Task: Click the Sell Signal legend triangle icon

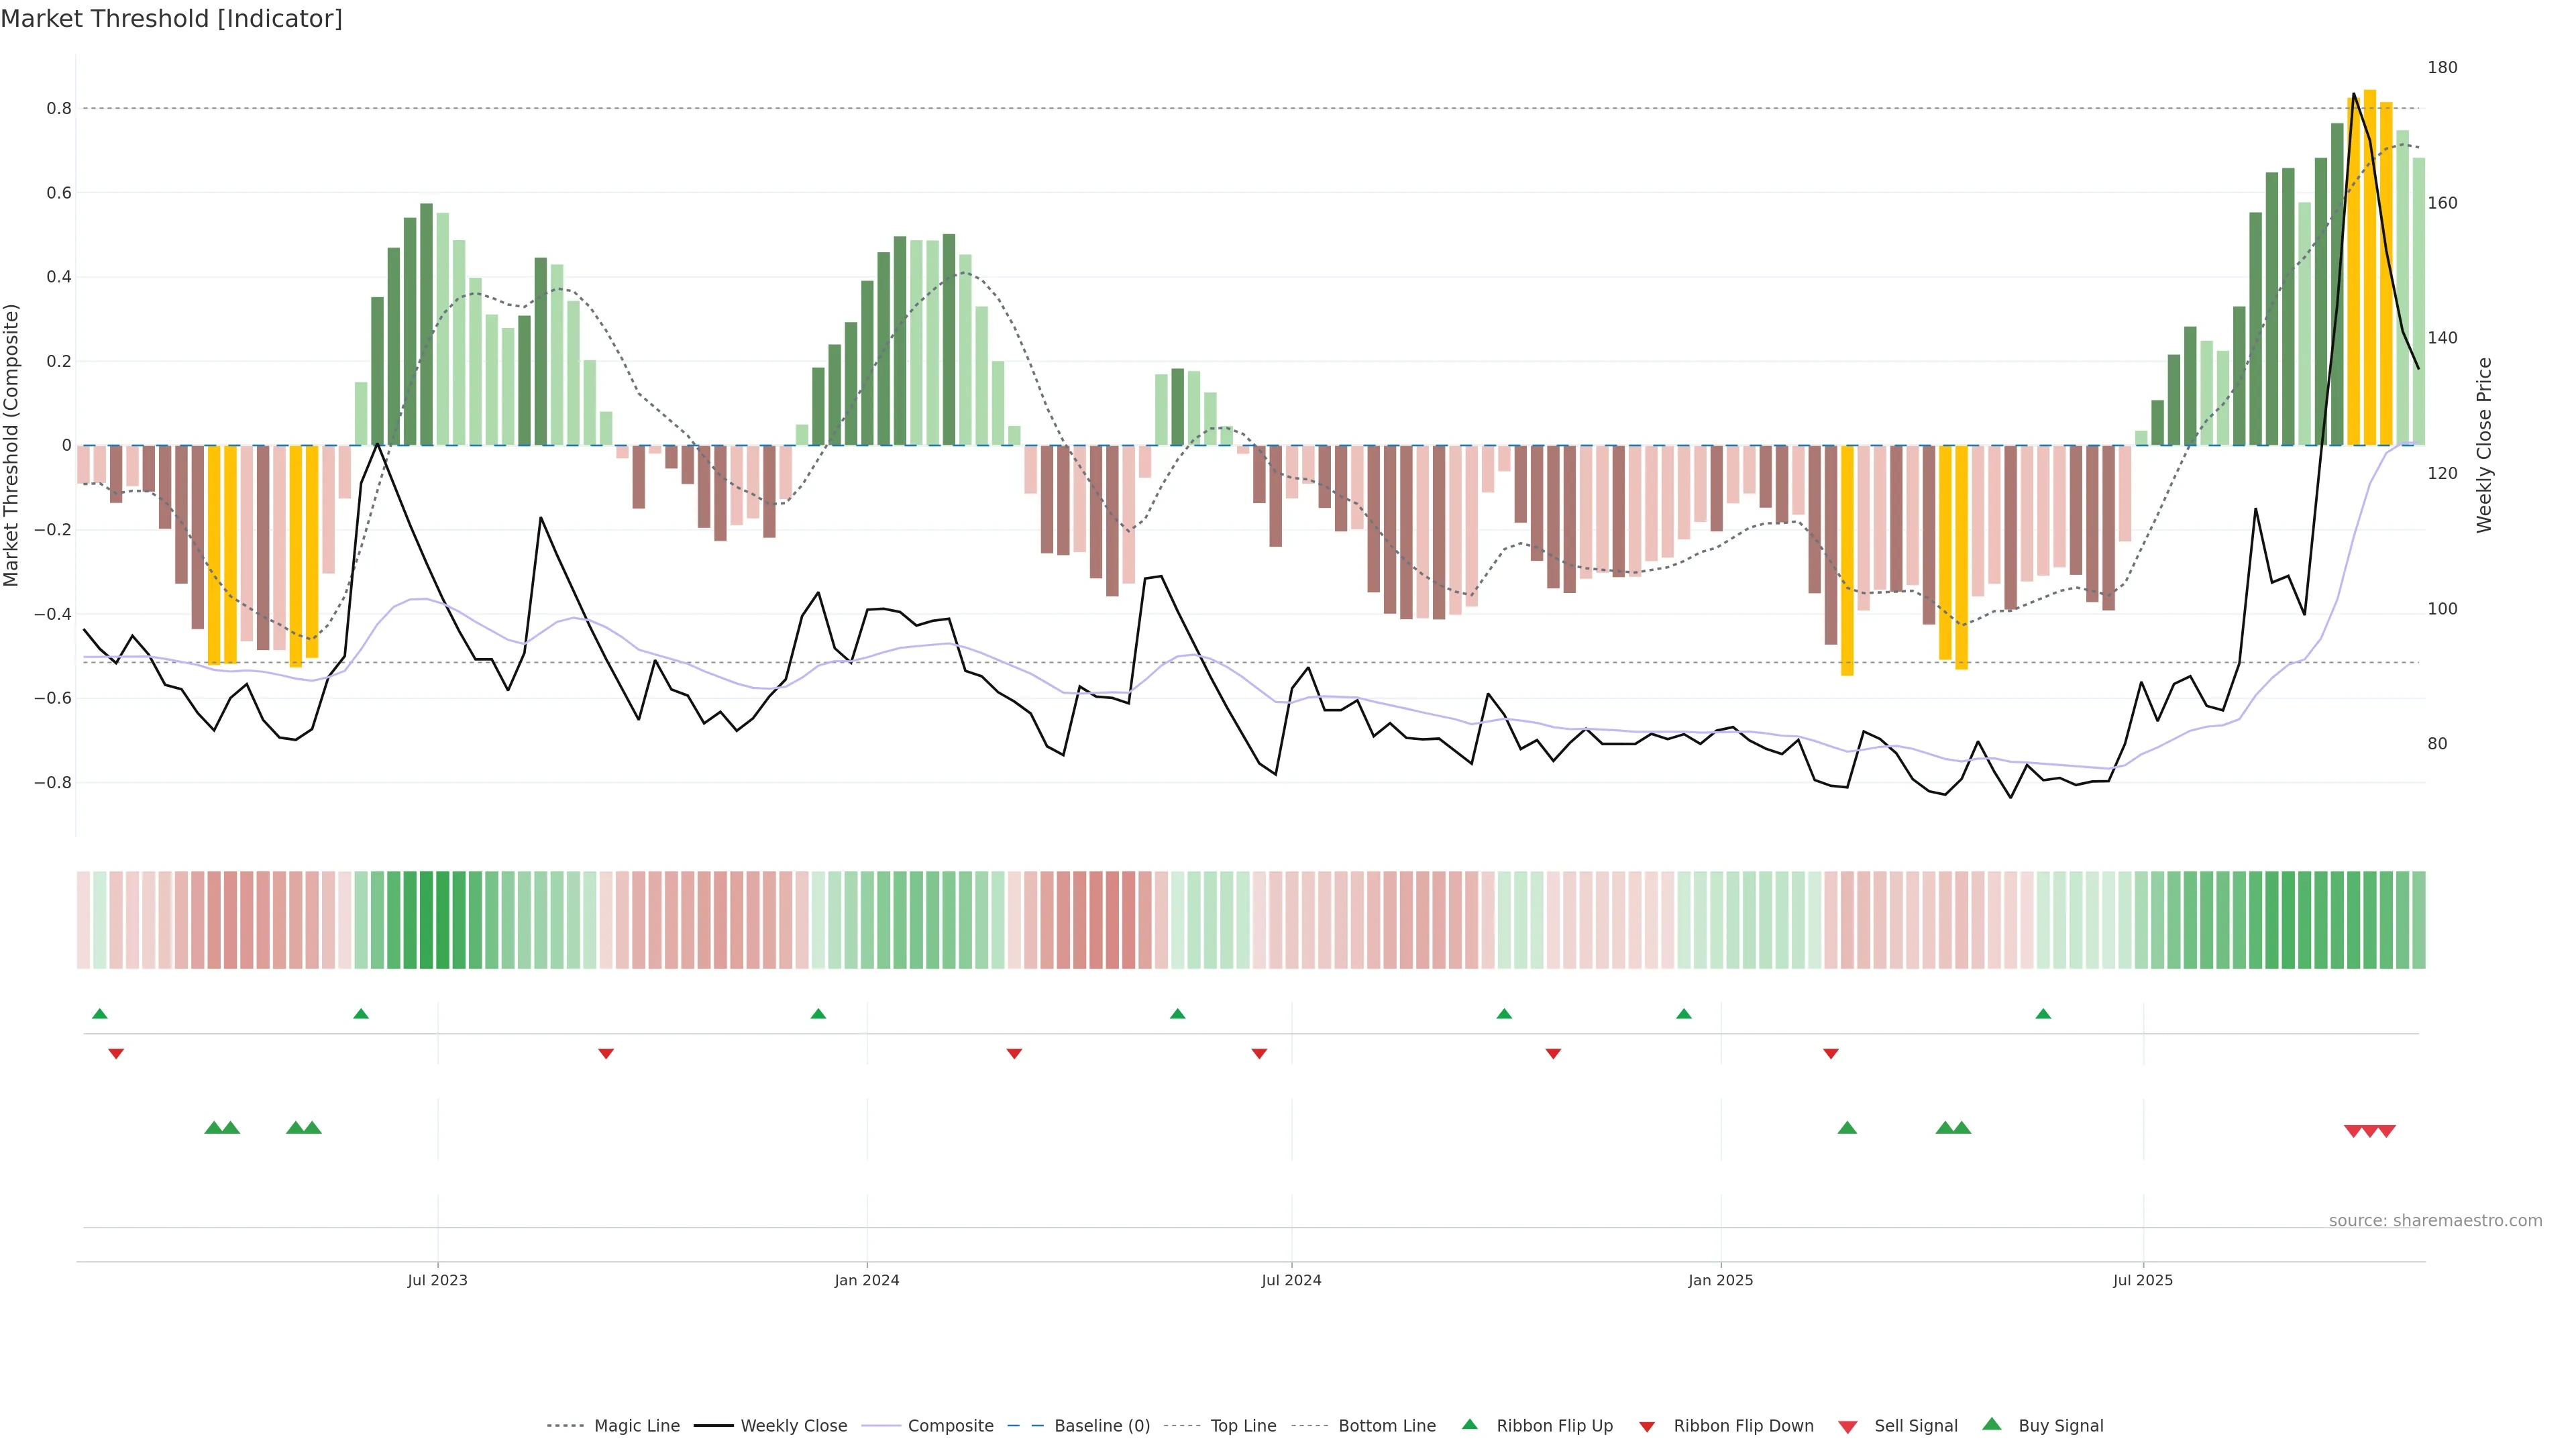Action: [1848, 1426]
